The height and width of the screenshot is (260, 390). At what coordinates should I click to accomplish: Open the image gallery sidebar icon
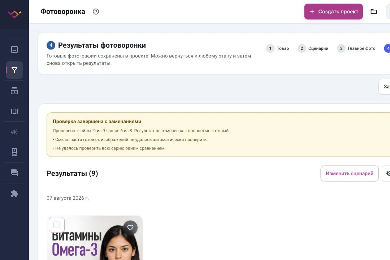pyautogui.click(x=14, y=49)
